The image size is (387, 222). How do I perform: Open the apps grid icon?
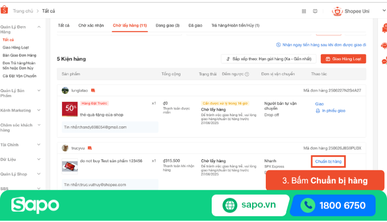(304, 11)
